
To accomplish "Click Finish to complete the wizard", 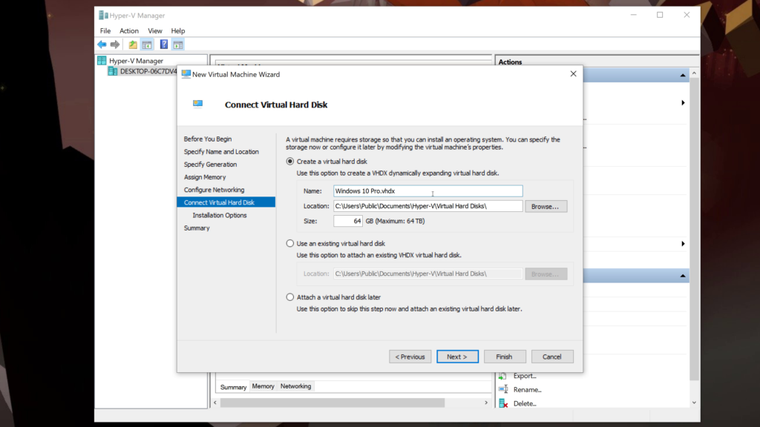I will coord(505,357).
